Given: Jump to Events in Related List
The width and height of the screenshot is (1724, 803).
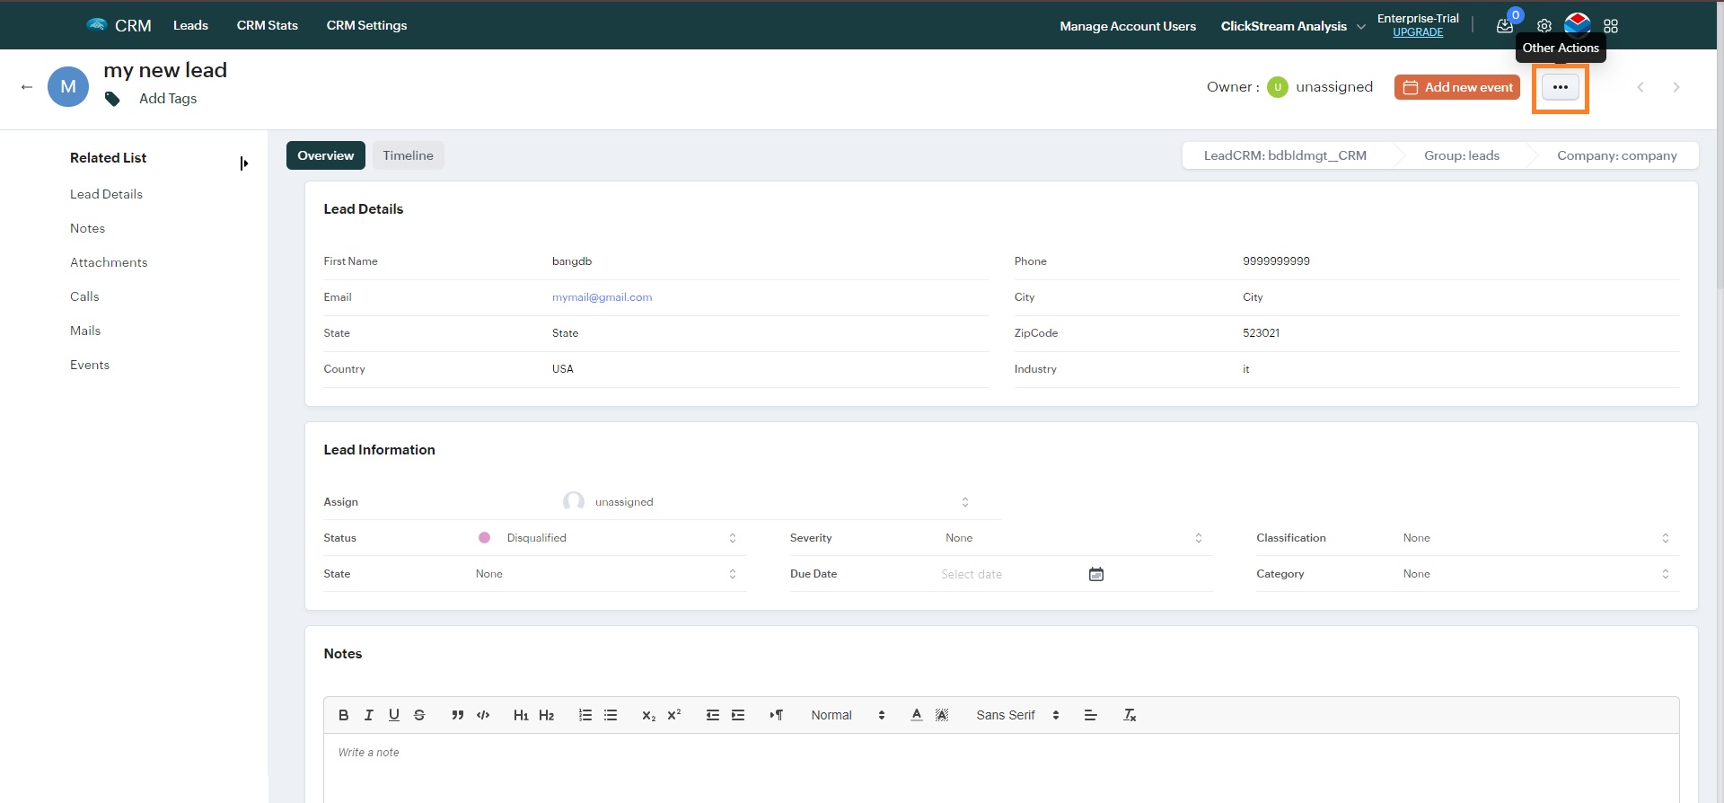Looking at the screenshot, I should click(90, 365).
